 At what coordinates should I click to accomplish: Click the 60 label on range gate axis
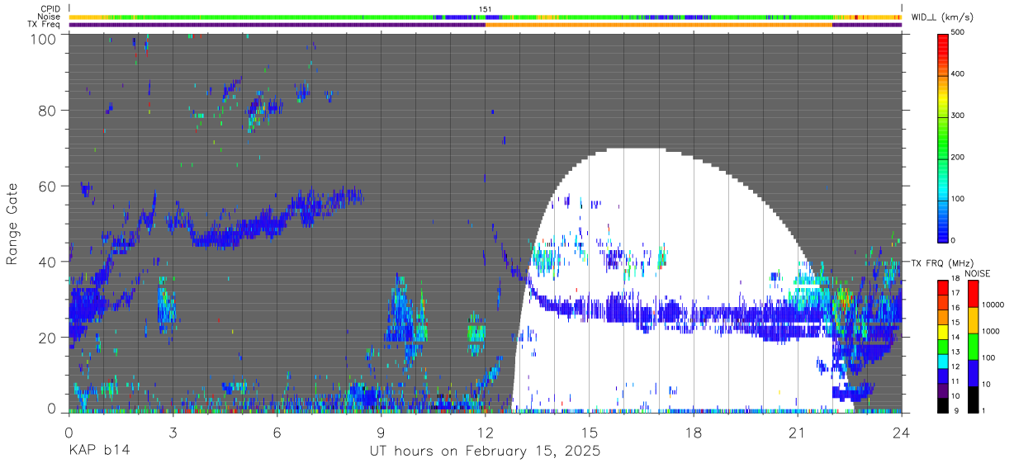coord(48,187)
